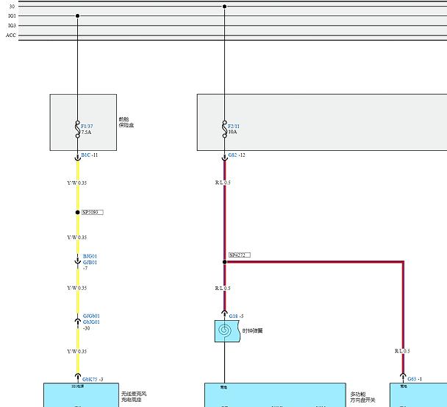Screen dimensions: 447x407
Task: Click the 10A fuse rating text
Action: 232,132
